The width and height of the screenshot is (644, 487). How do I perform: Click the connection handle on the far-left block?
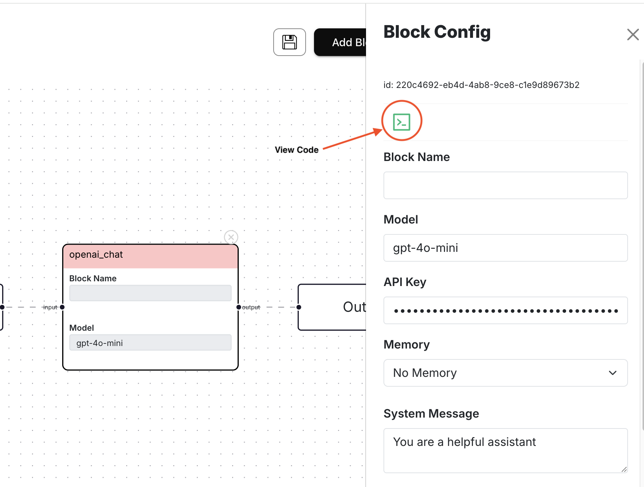coord(2,307)
